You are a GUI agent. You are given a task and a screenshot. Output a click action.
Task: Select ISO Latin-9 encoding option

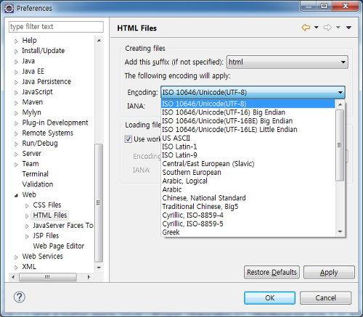[248, 155]
